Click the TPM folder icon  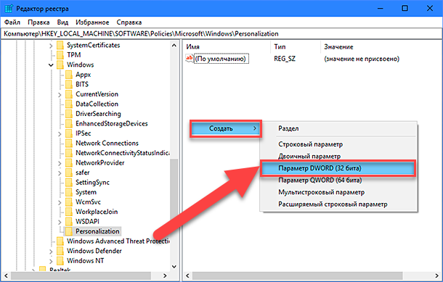click(60, 55)
